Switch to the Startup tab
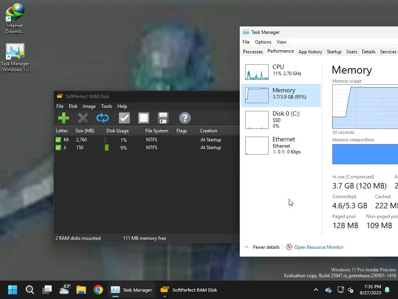Image resolution: width=398 pixels, height=299 pixels. tap(334, 52)
